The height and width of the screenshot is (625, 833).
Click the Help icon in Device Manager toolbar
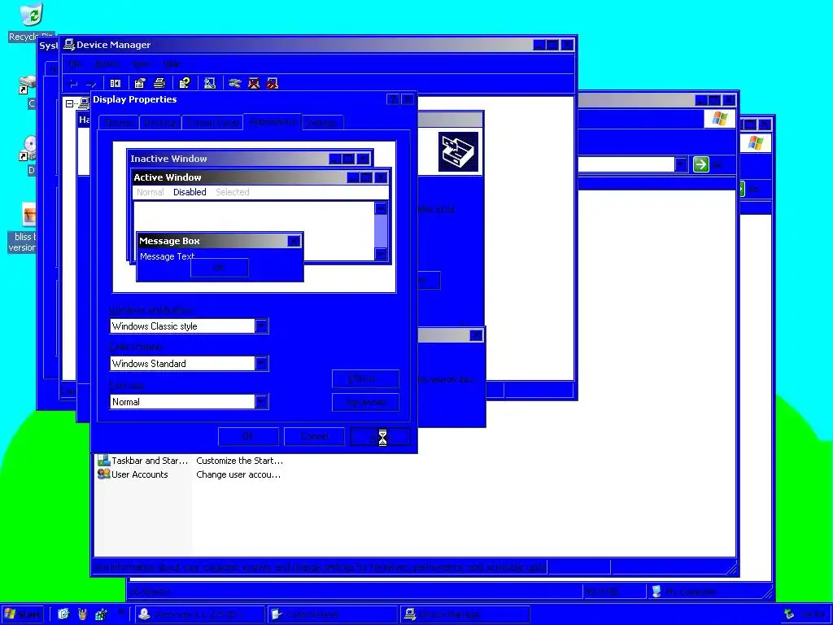(x=185, y=84)
